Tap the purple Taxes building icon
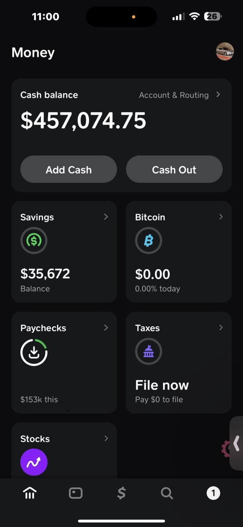243x527 pixels. [x=148, y=351]
